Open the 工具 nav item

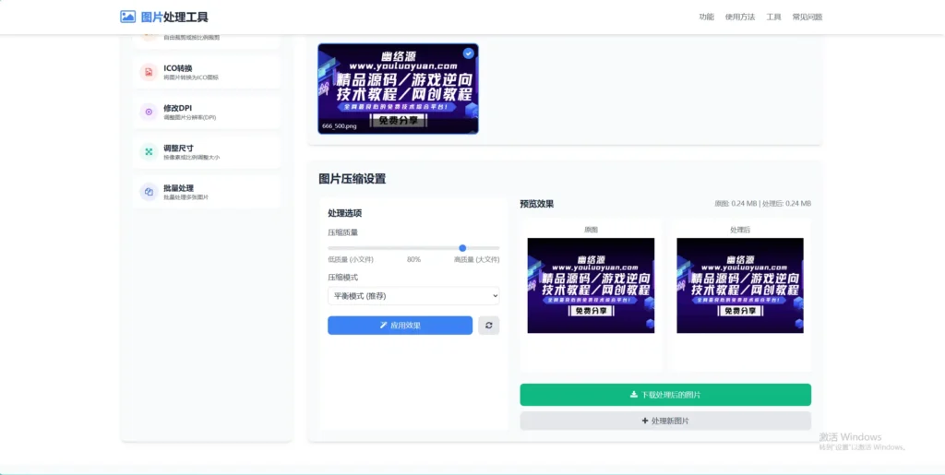(x=774, y=17)
